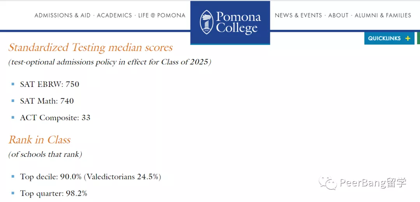Open the Academics menu
This screenshot has height=202, width=420.
pyautogui.click(x=114, y=16)
